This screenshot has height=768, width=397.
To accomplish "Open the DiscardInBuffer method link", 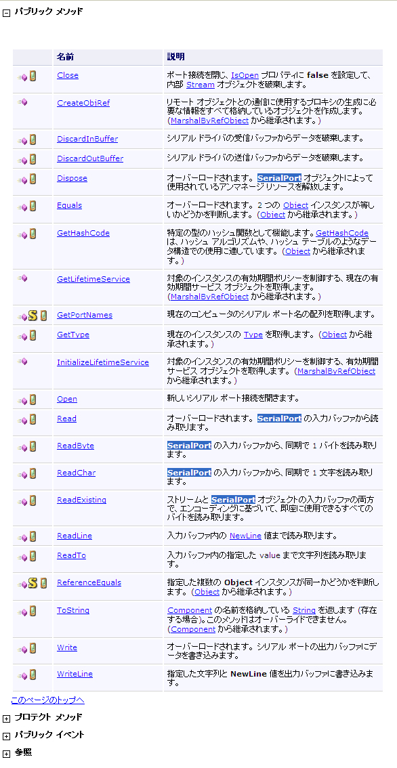I will pyautogui.click(x=87, y=139).
